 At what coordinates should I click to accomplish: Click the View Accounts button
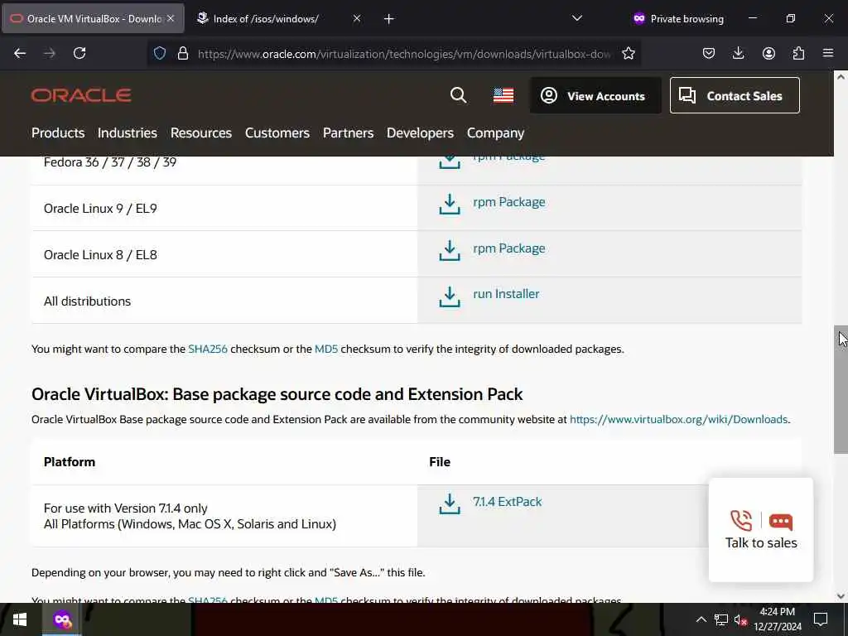pos(595,96)
